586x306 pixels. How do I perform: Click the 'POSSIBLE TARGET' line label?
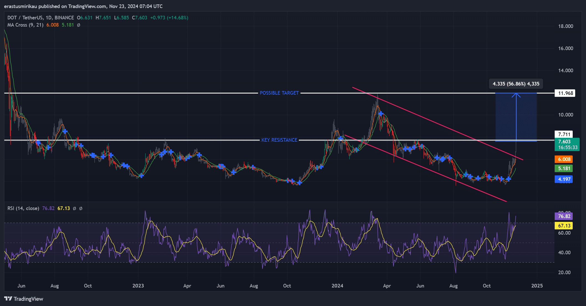tap(279, 93)
